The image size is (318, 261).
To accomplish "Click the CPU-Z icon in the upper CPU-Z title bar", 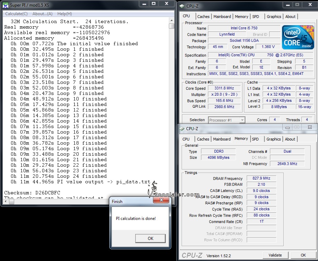I will pyautogui.click(x=182, y=6).
